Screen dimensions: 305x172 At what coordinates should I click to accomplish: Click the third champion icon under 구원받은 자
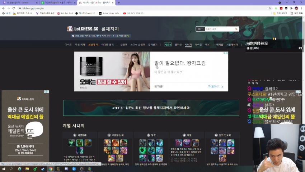(123, 143)
